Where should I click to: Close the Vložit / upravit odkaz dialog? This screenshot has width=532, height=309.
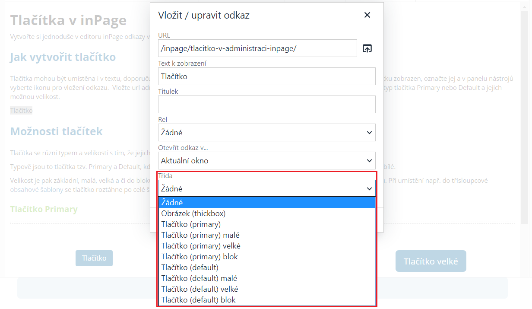pos(367,15)
